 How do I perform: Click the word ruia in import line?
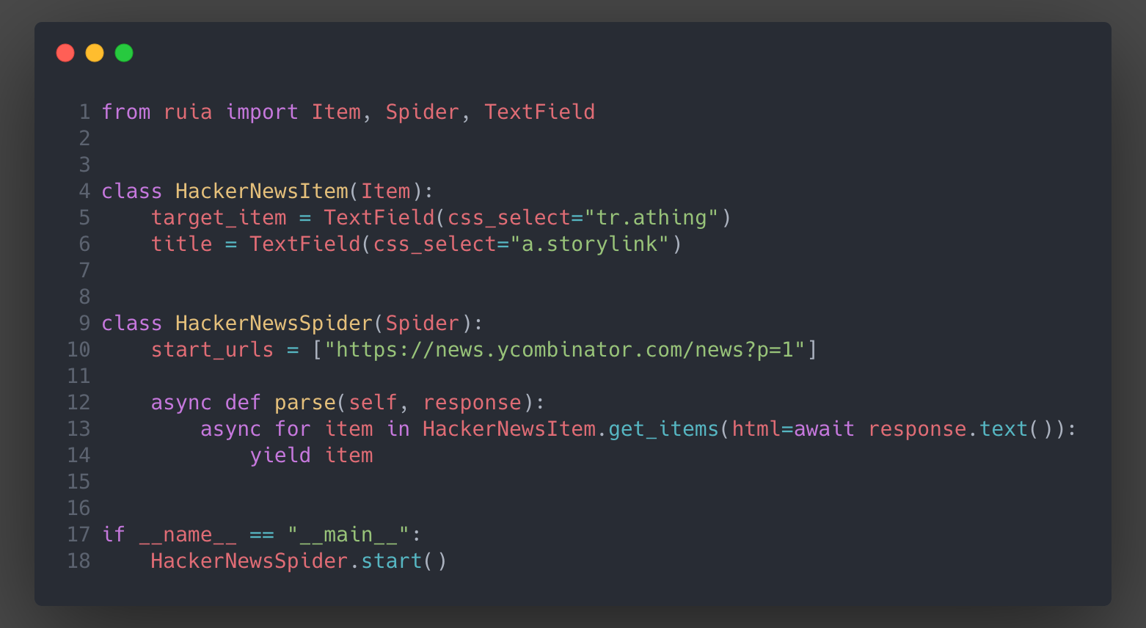pos(188,112)
